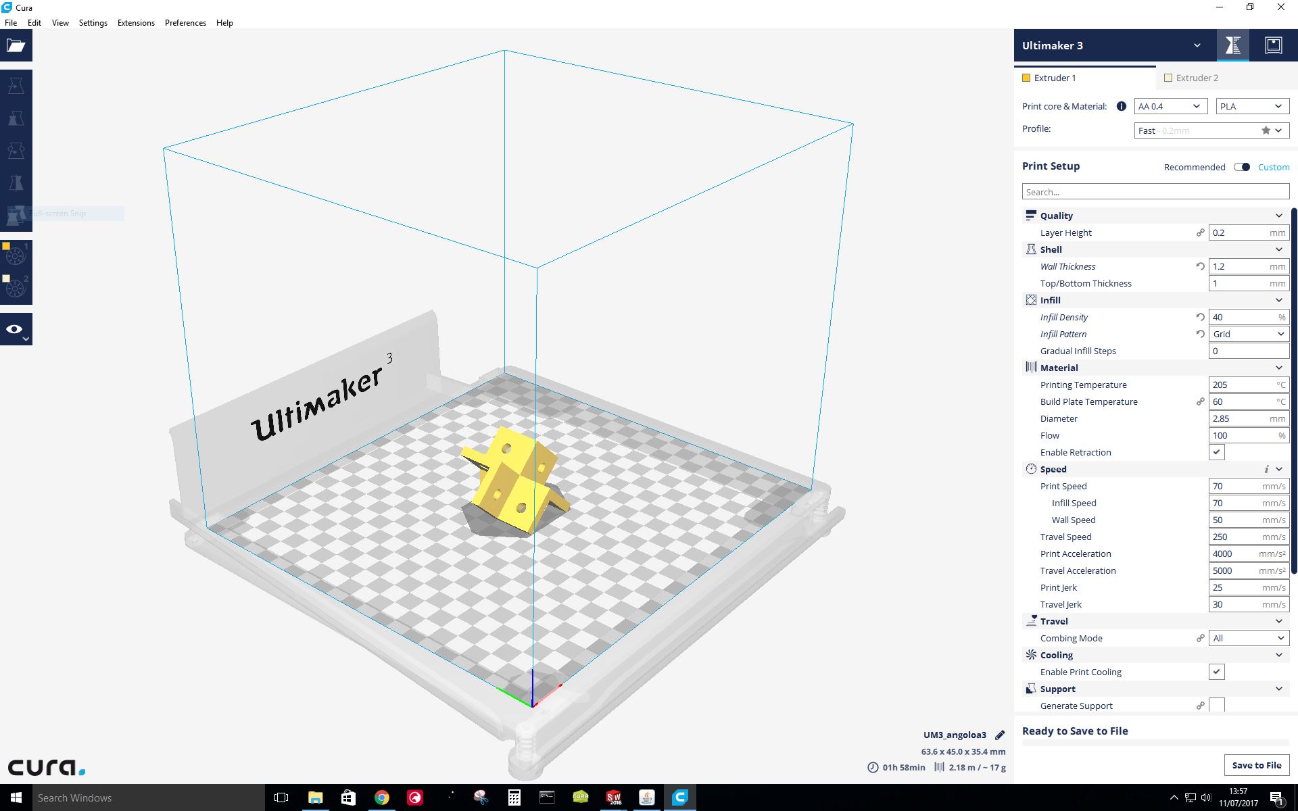Collapse the Quality section

pos(1155,216)
